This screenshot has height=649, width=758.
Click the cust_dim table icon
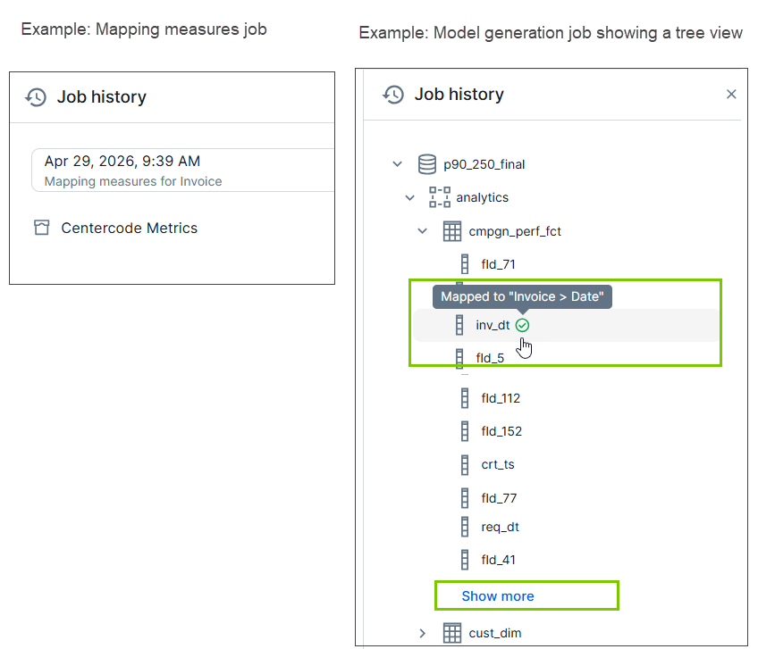pos(452,633)
